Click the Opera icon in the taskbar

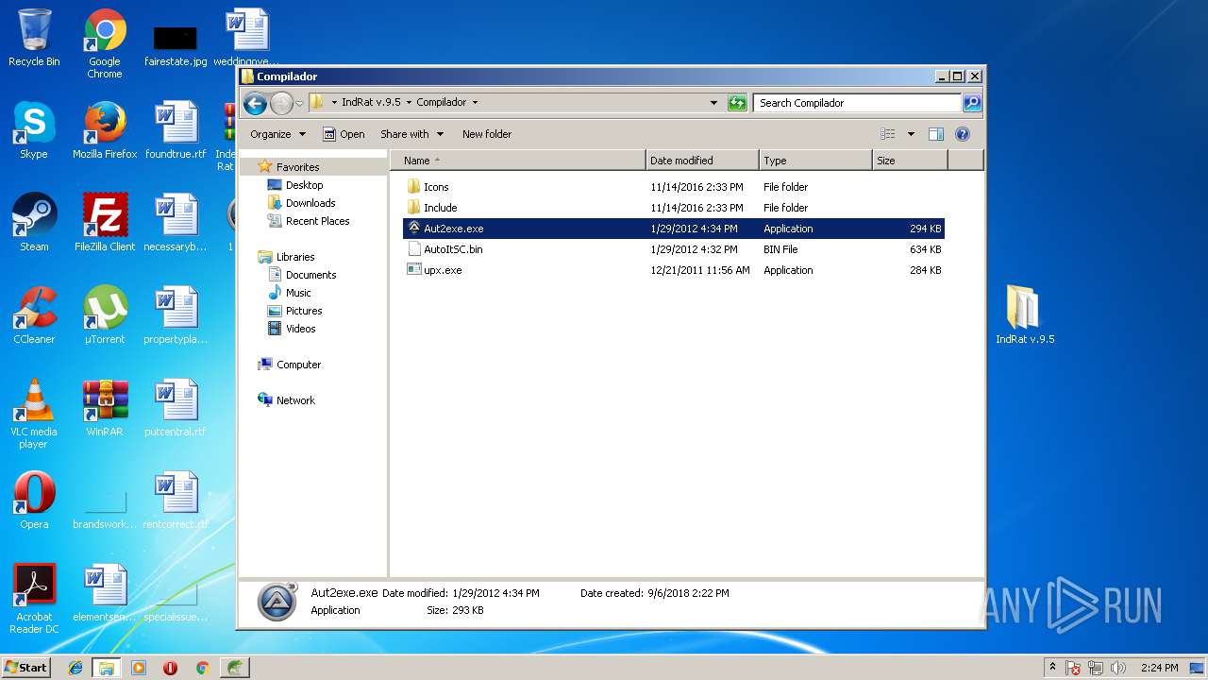tap(171, 668)
